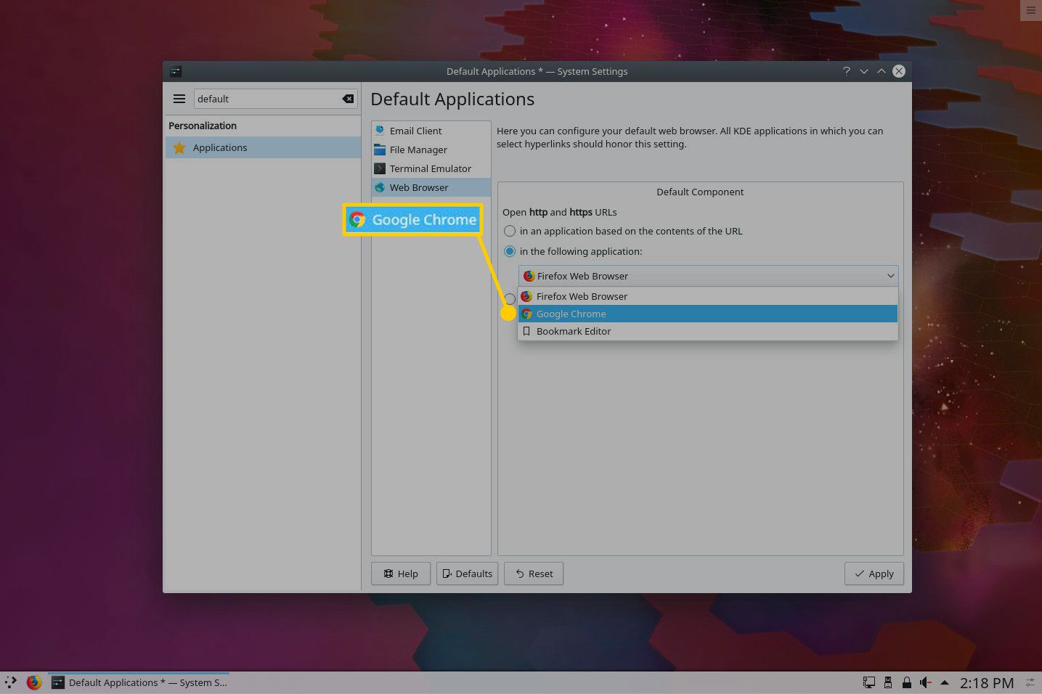1042x694 pixels.
Task: Open the sidebar hamburger menu
Action: pyautogui.click(x=179, y=99)
